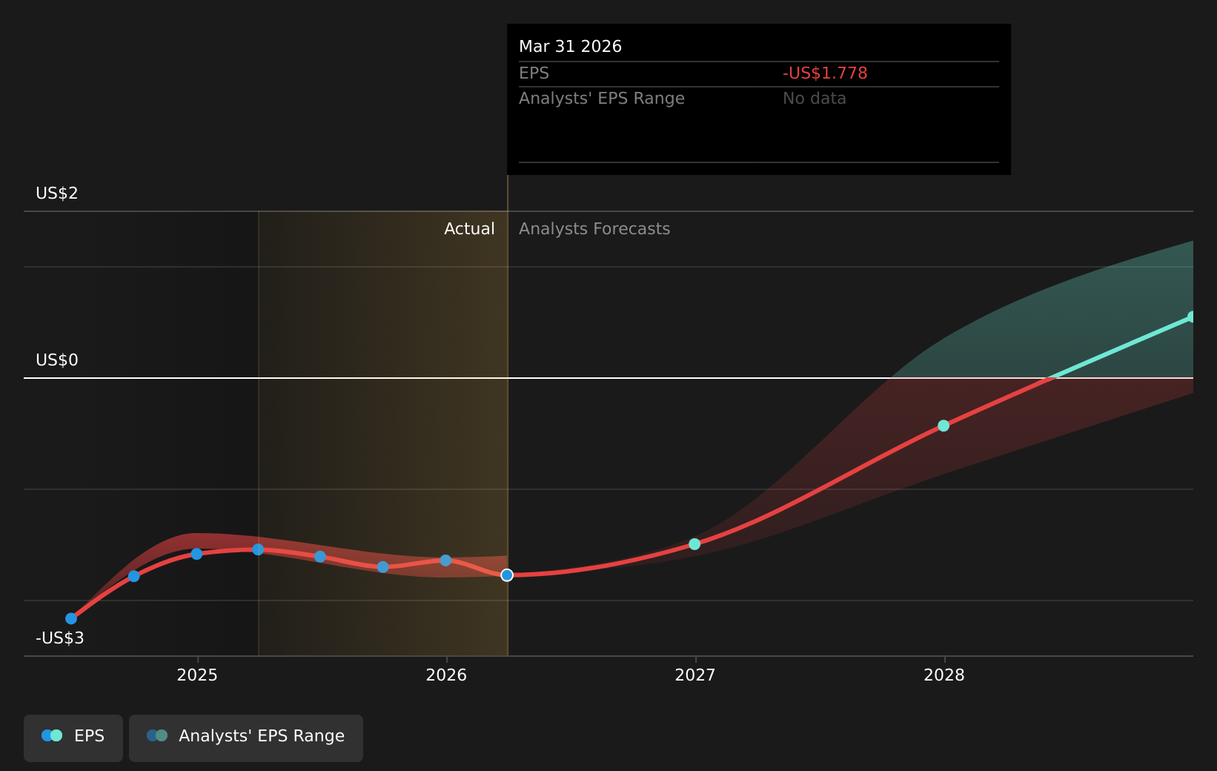Click the US$0 y-axis label

(x=57, y=360)
